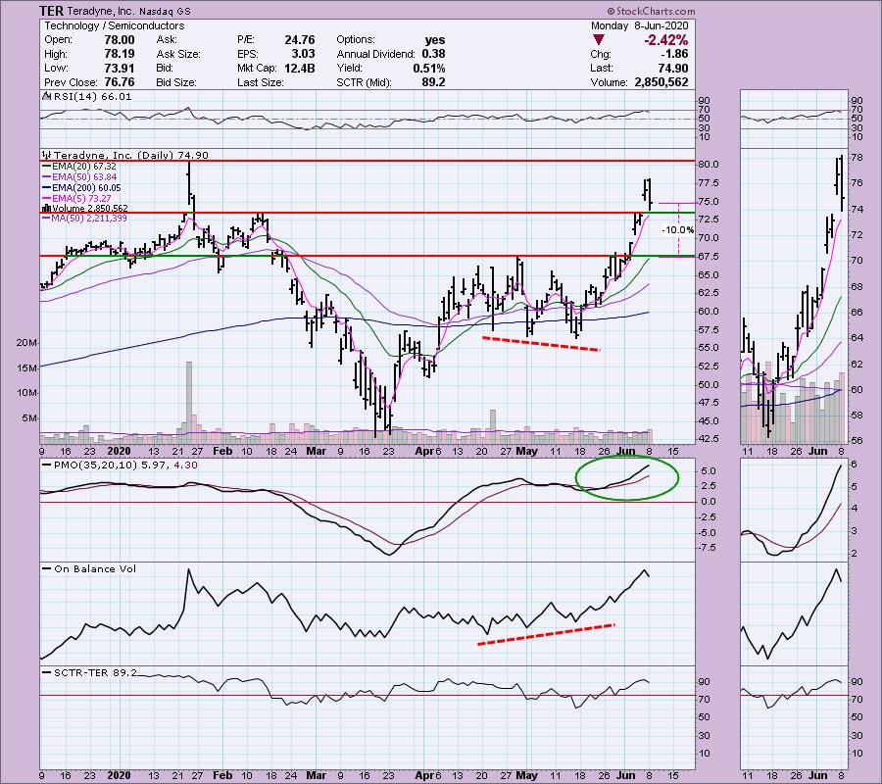Click the Bid Size label
Image resolution: width=882 pixels, height=784 pixels.
click(176, 82)
